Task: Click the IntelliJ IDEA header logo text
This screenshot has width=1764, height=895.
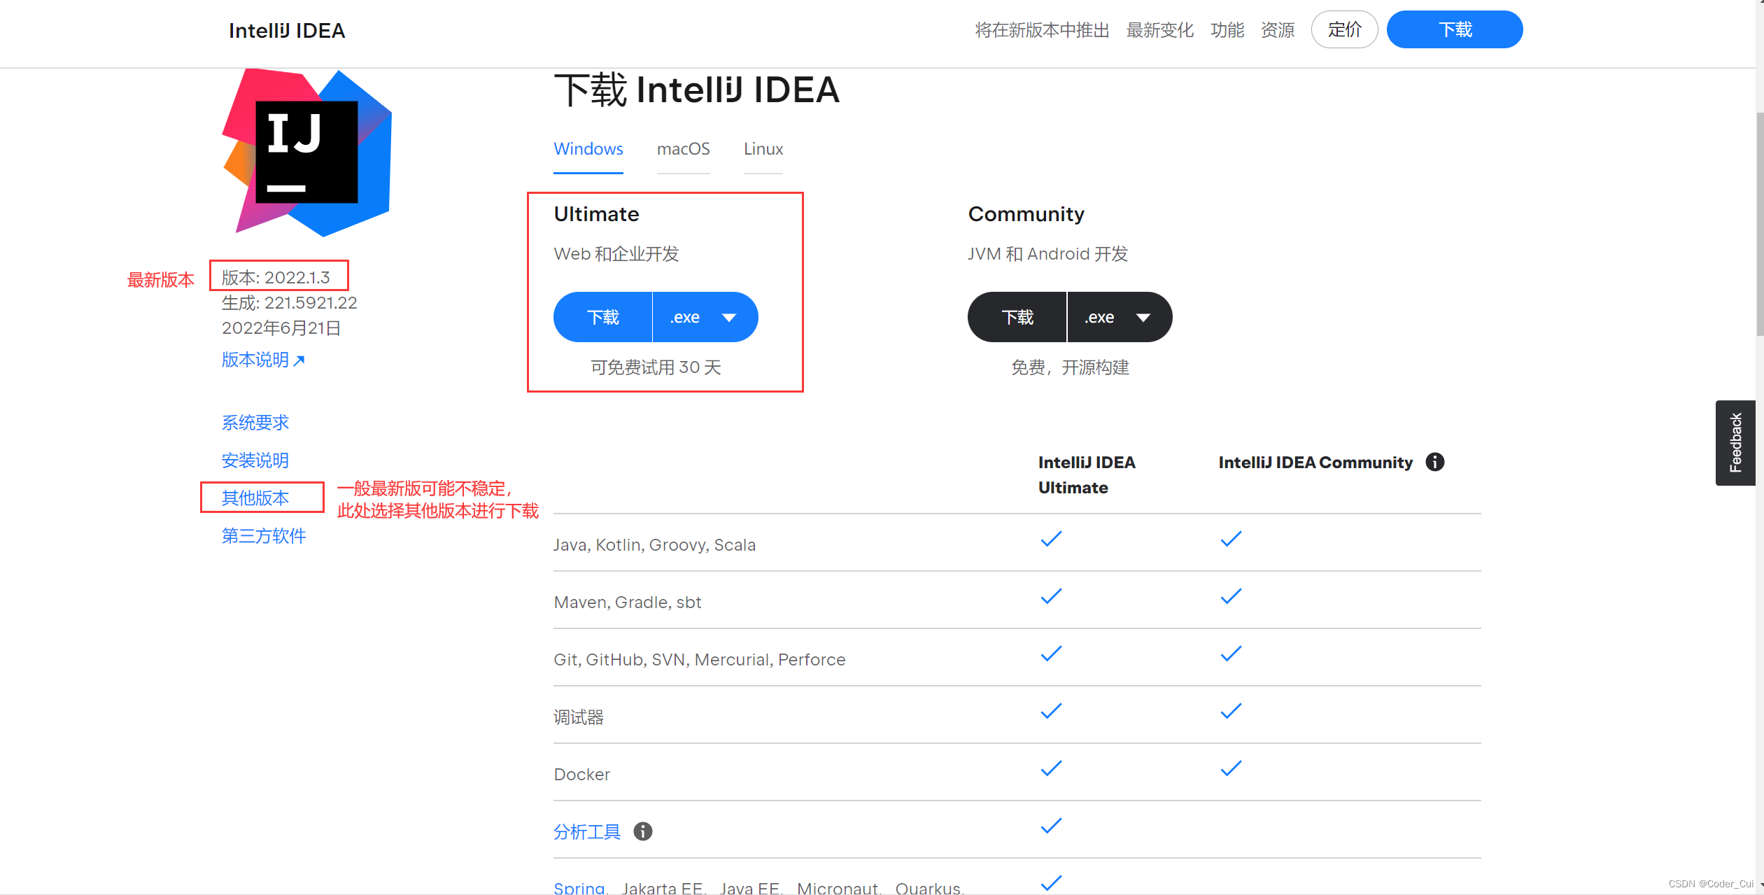Action: (x=287, y=31)
